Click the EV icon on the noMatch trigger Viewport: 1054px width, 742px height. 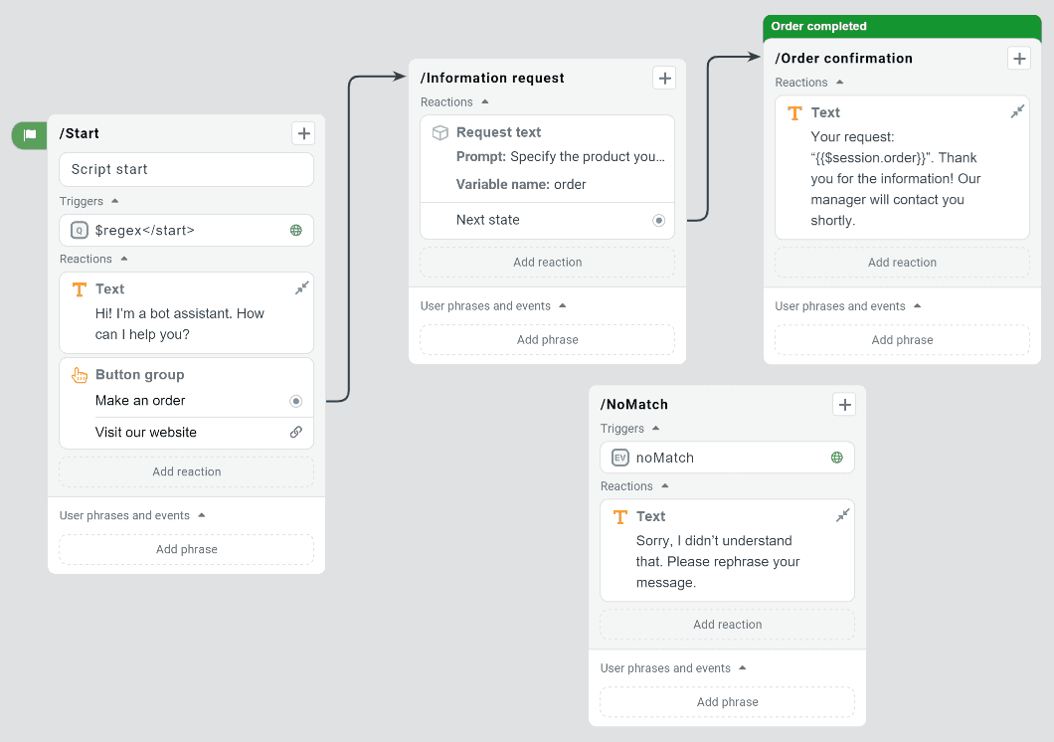coord(620,458)
